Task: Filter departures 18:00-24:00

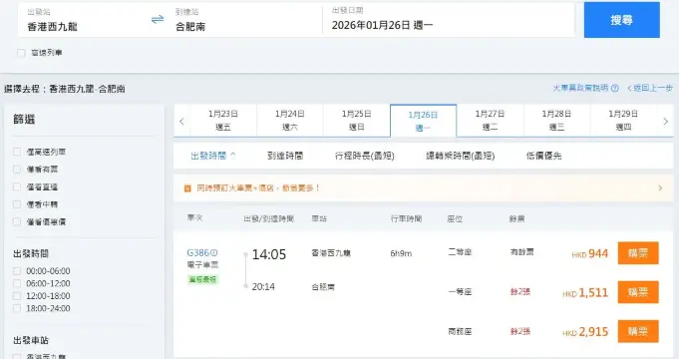Action: pyautogui.click(x=17, y=308)
